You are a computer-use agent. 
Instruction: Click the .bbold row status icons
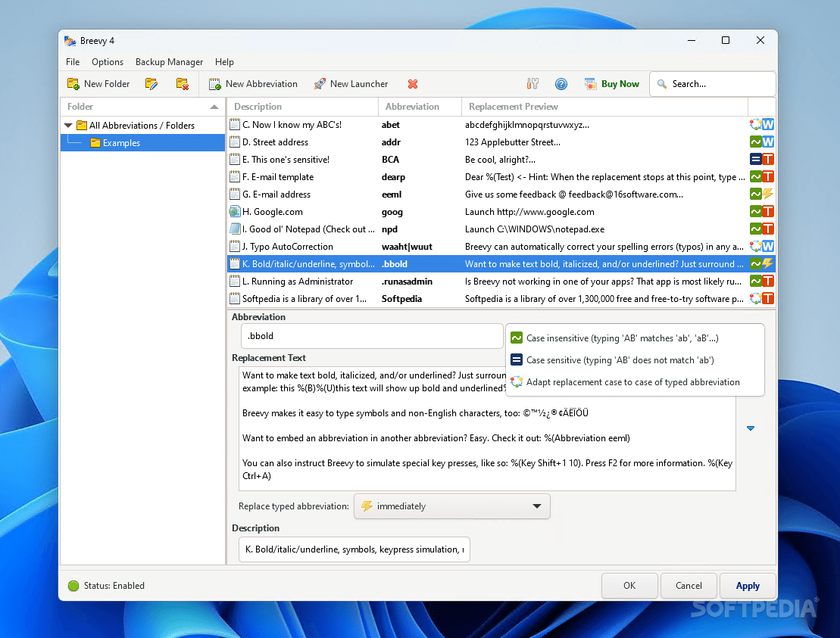click(x=762, y=264)
